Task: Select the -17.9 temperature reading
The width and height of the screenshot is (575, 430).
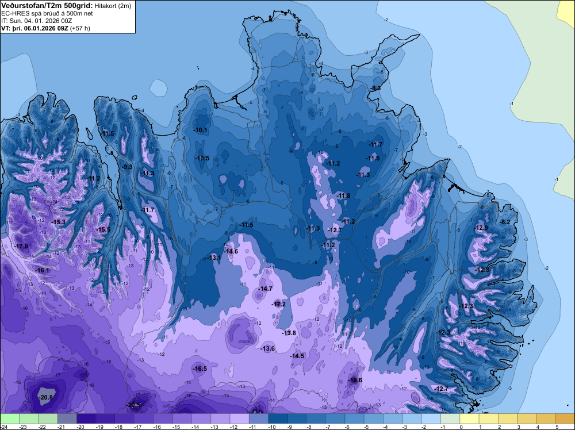Action: [21, 247]
